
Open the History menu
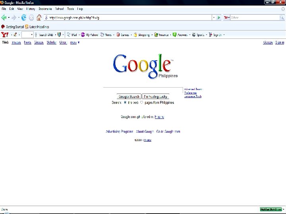click(x=31, y=9)
